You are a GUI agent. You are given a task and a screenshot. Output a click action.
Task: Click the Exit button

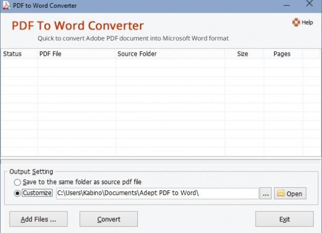[285, 219]
